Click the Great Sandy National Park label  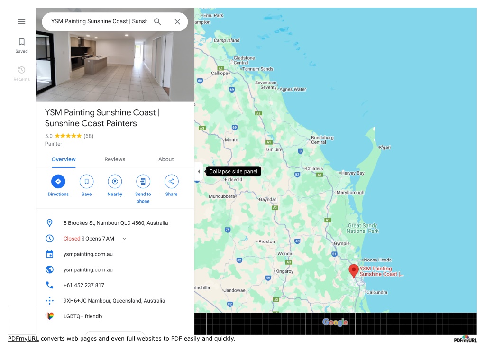tap(363, 228)
